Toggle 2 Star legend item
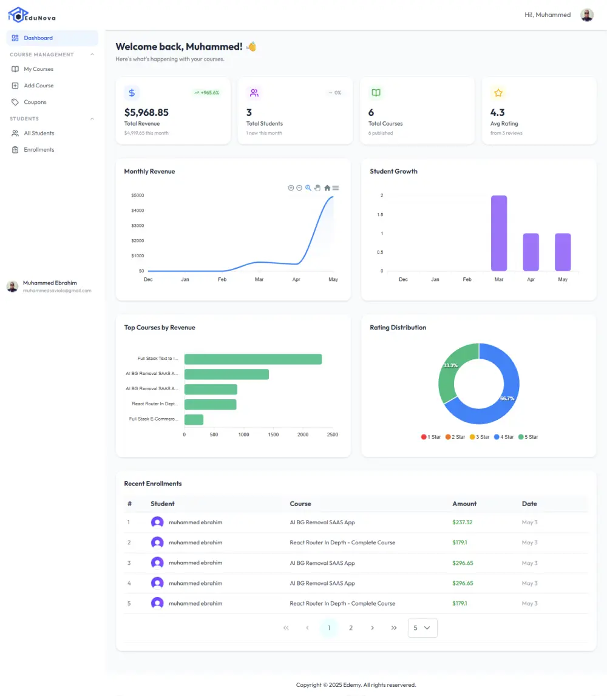Screen dimensions: 607x696 coord(455,437)
